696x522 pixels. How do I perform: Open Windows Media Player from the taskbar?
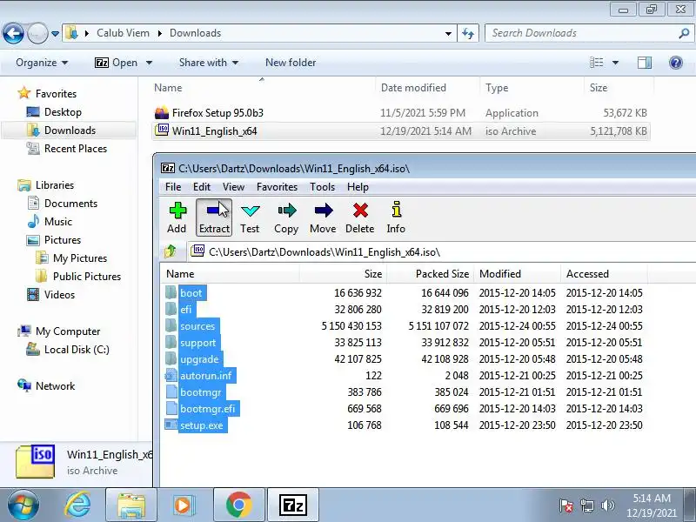[183, 505]
